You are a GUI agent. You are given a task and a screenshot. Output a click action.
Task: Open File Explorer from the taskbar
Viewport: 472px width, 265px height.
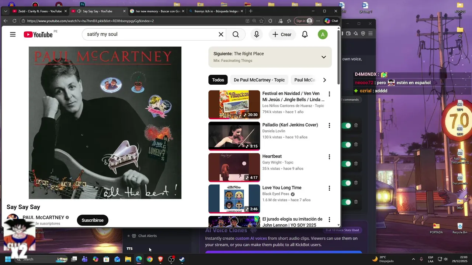(x=128, y=259)
